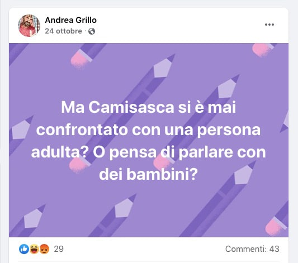Screen dimensions: 298x263
Task: Open Andrea Grillo's profile picture
Action: click(29, 26)
